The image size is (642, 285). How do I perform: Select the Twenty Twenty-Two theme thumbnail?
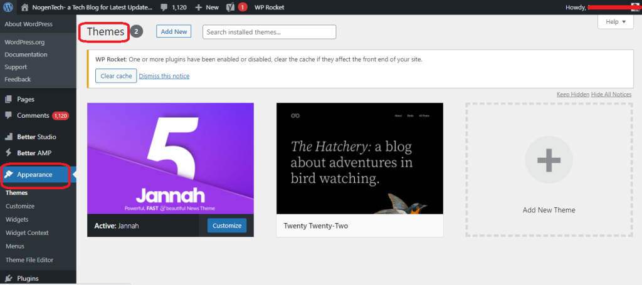tap(359, 158)
